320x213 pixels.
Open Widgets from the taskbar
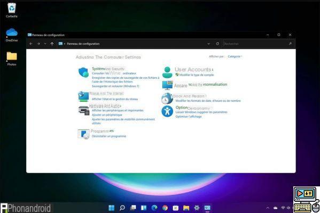pyautogui.click(x=144, y=208)
